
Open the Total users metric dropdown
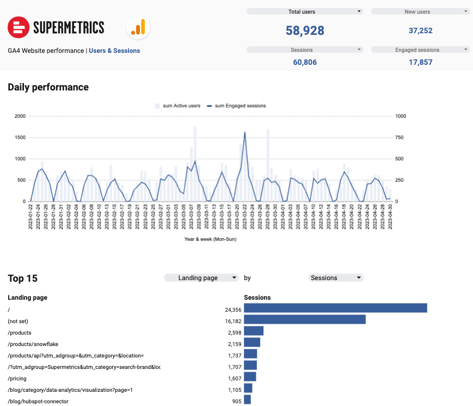pyautogui.click(x=304, y=11)
